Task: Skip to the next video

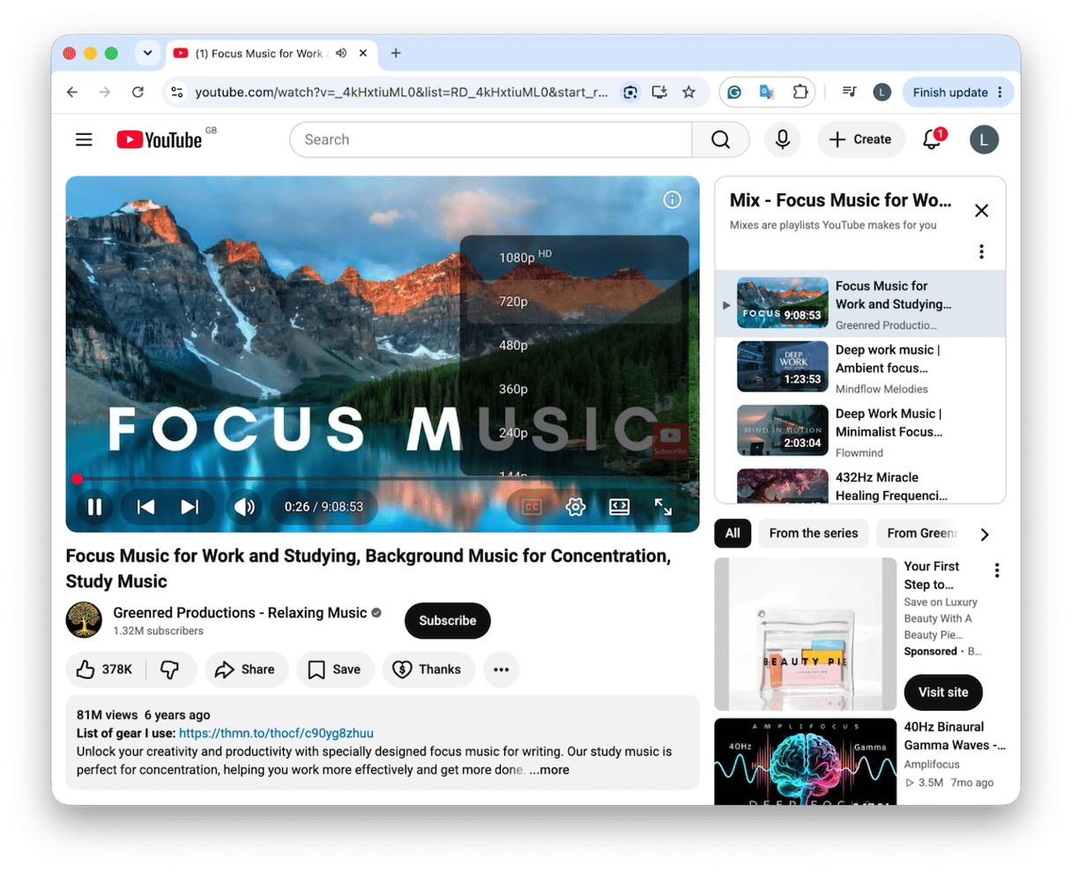Action: (x=190, y=507)
